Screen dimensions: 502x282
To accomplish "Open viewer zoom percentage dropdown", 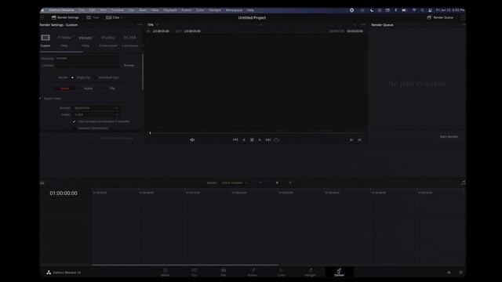I will coord(153,24).
